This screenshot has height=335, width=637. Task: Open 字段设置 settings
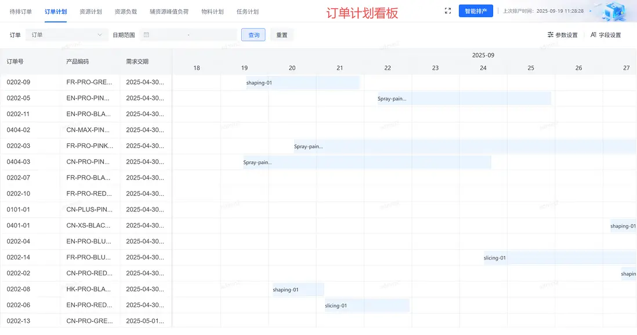point(606,35)
